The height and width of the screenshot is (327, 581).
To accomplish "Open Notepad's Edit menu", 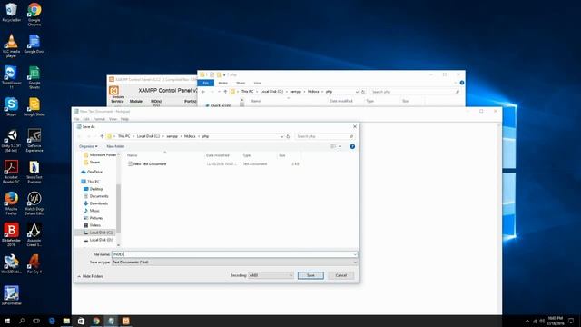I will 86,119.
